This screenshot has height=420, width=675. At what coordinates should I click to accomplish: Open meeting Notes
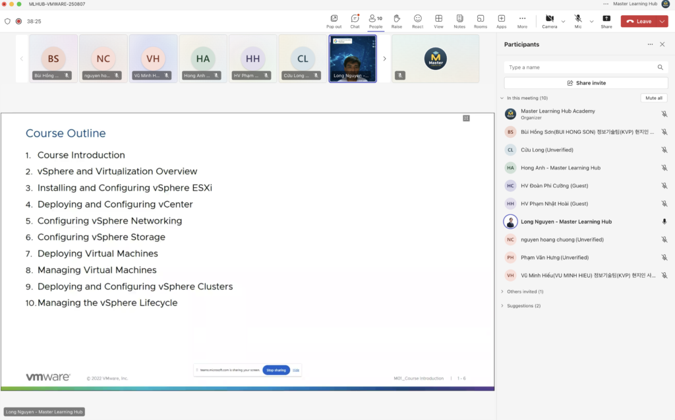click(459, 21)
